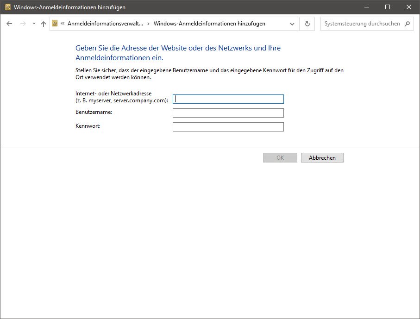Click the 'Benutzername:' label
420x319 pixels.
coord(94,112)
